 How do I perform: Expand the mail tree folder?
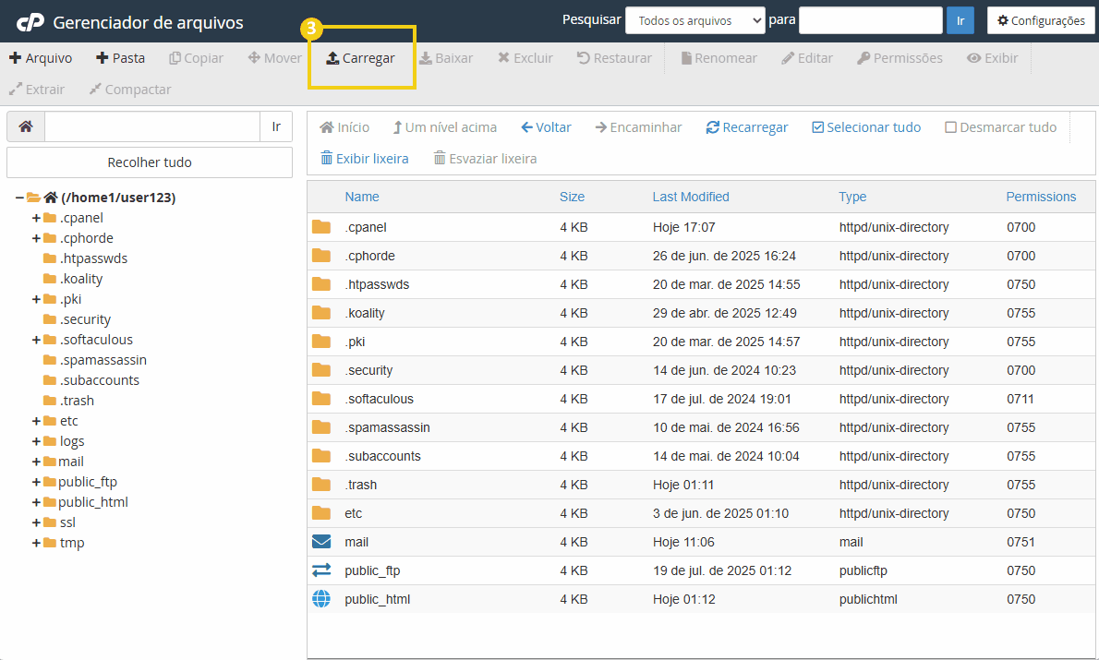[36, 462]
